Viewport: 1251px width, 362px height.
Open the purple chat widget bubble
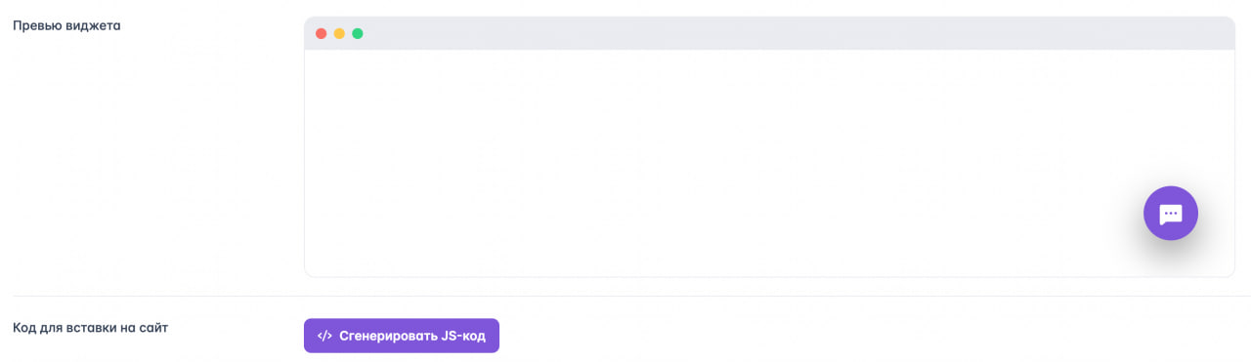coord(1170,213)
